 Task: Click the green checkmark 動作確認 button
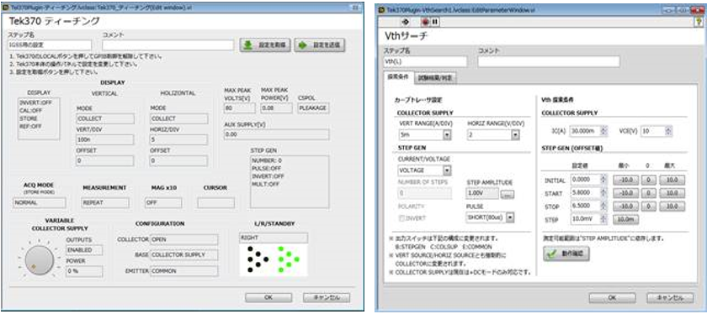(566, 254)
